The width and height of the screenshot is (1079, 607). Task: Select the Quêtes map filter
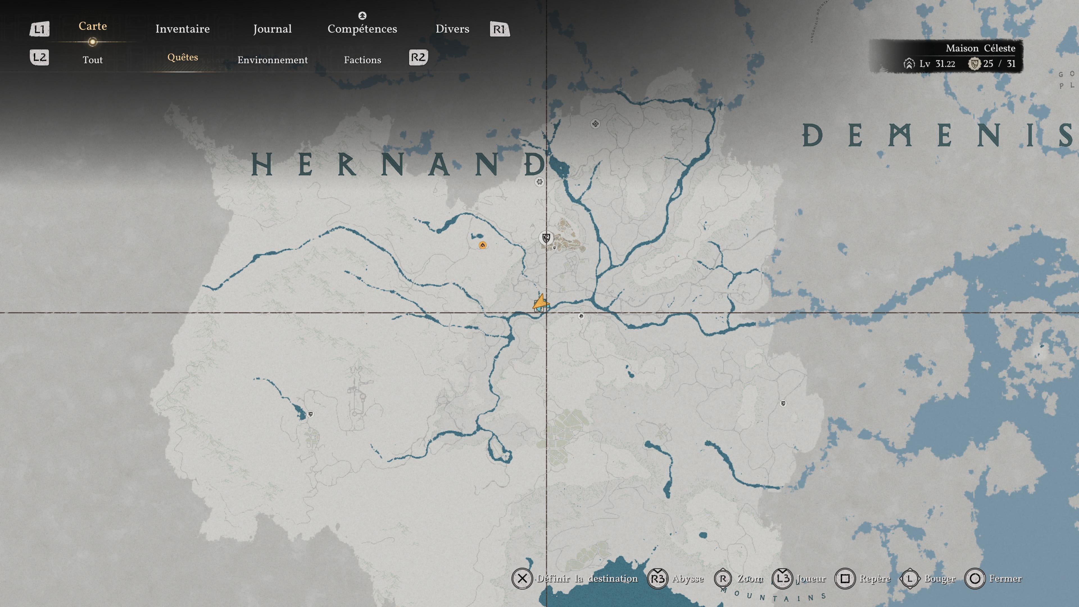[183, 57]
